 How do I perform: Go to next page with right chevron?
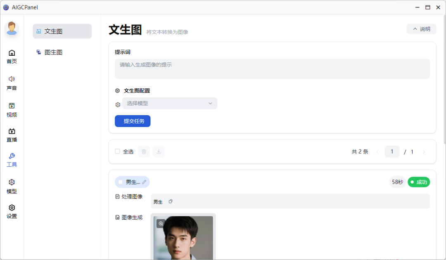pos(424,152)
